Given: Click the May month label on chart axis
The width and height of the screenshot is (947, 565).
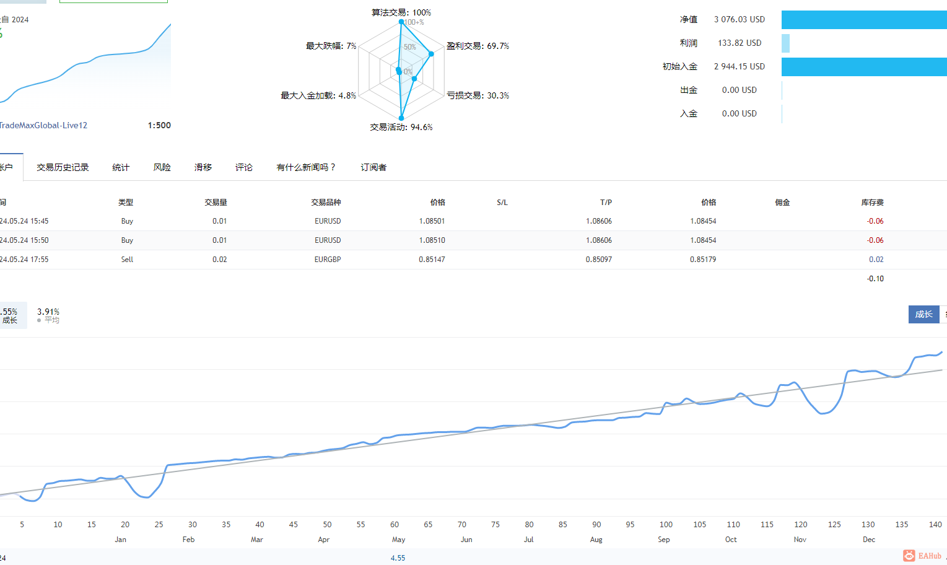Looking at the screenshot, I should point(398,540).
